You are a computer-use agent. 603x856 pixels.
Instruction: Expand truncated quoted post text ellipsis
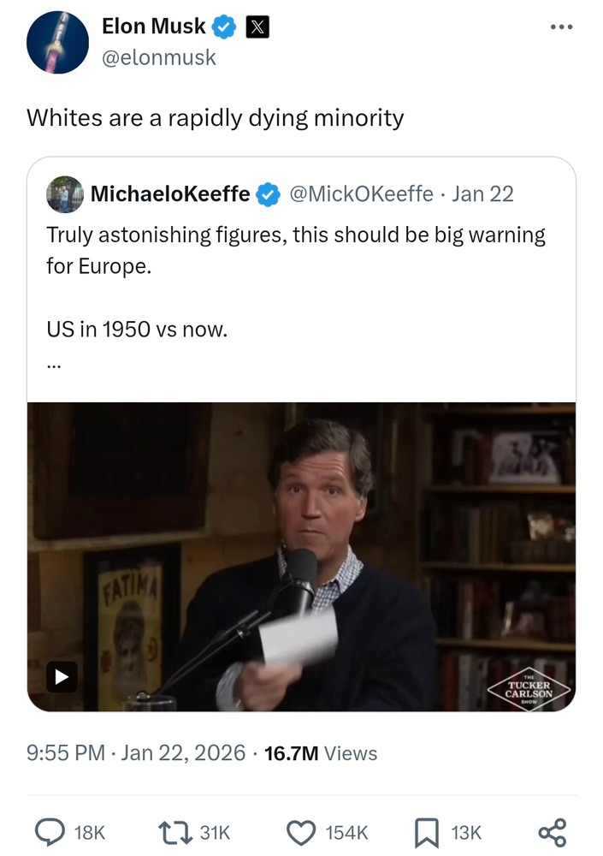click(x=54, y=363)
